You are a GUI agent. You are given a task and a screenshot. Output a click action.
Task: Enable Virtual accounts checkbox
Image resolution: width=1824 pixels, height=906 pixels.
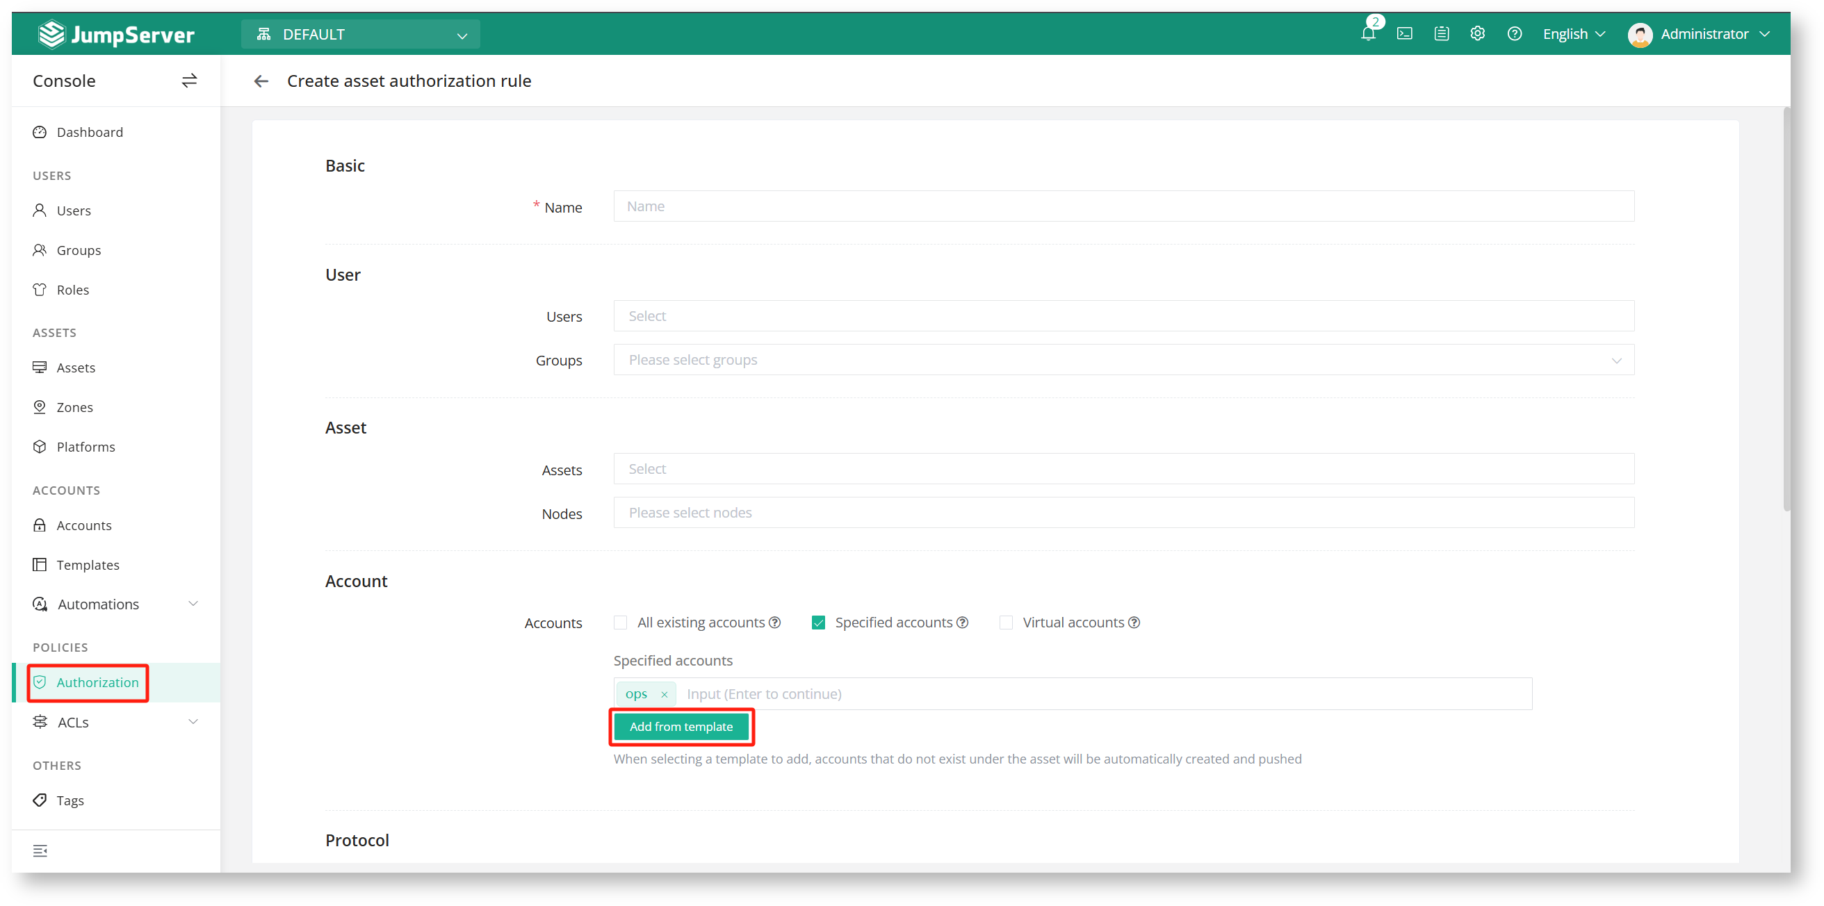pos(1006,623)
